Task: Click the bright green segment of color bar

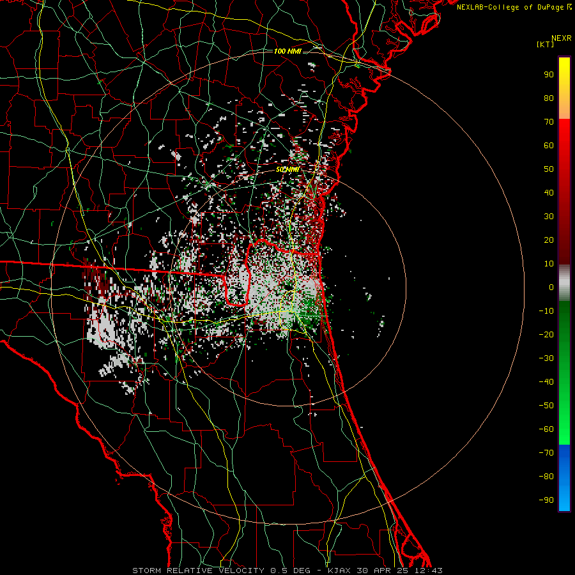Action: pyautogui.click(x=564, y=372)
